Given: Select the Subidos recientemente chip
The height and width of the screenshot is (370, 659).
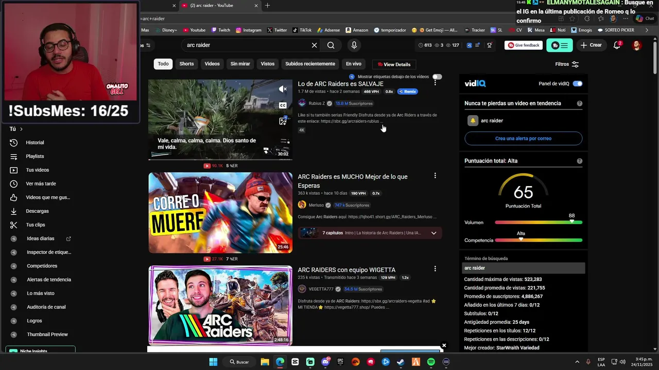Looking at the screenshot, I should coord(310,64).
